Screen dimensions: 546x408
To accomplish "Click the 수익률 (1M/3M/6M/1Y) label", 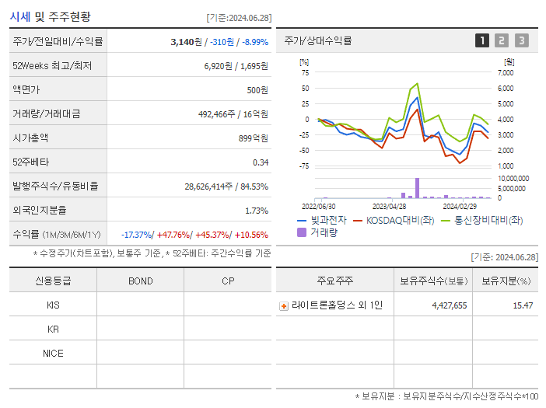I will pos(57,235).
